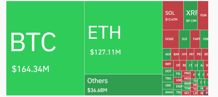Image resolution: width=218 pixels, height=97 pixels.
Task: Select the green TRX tile
Action: [168, 79]
